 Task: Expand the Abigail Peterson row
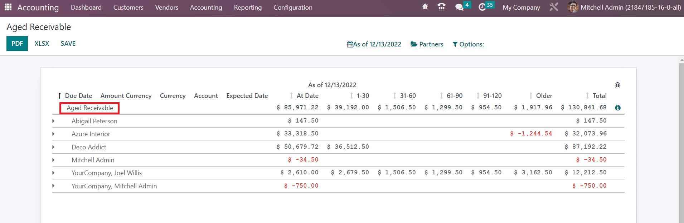[53, 121]
